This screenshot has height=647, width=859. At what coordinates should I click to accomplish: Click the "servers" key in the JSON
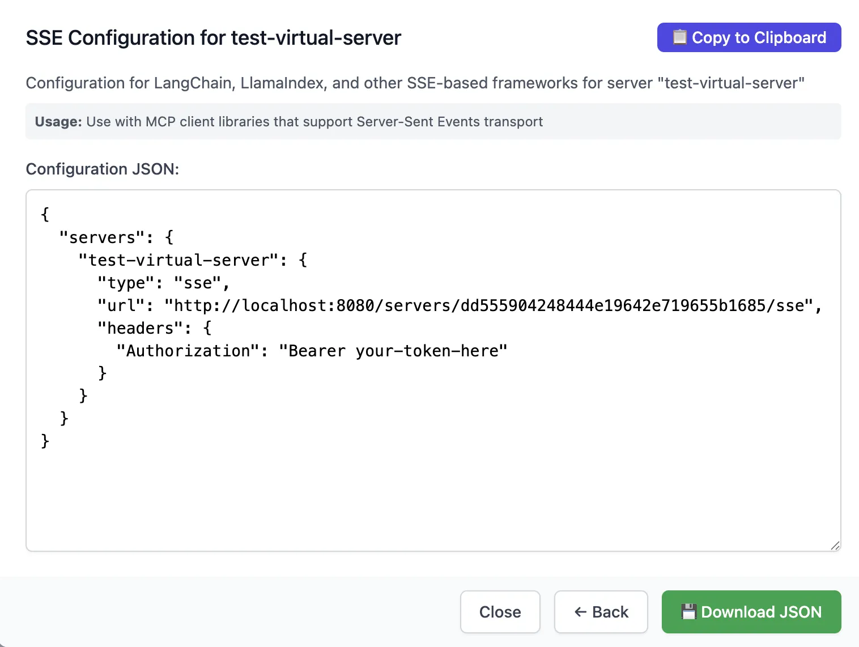102,237
